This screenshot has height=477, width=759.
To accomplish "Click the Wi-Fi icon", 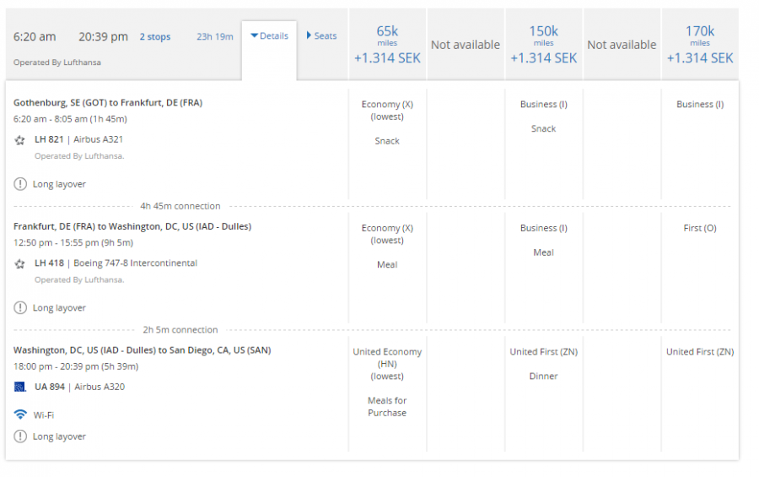I will [19, 415].
